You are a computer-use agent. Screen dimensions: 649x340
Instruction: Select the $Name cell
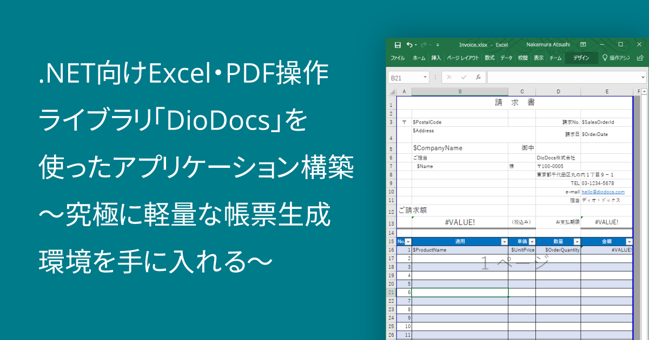(460, 166)
